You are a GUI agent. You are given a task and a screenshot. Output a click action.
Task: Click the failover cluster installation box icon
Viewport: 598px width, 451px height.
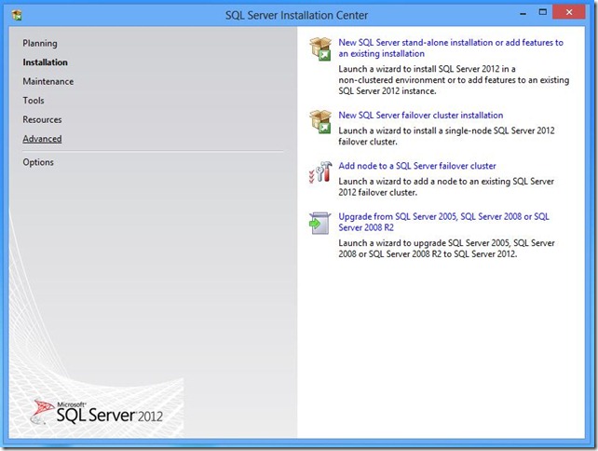(x=320, y=122)
